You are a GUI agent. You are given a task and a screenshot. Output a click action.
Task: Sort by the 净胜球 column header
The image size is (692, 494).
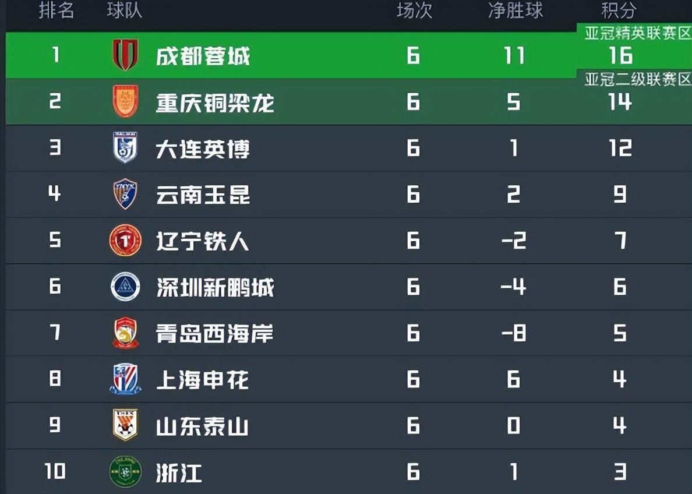tap(515, 10)
